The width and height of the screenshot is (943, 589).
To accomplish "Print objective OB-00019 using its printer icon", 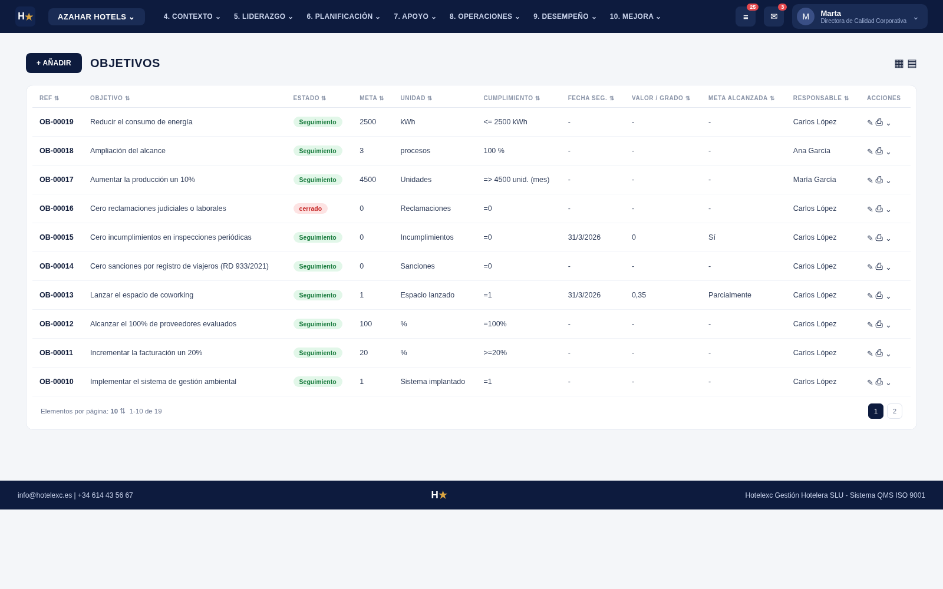I will pos(879,122).
